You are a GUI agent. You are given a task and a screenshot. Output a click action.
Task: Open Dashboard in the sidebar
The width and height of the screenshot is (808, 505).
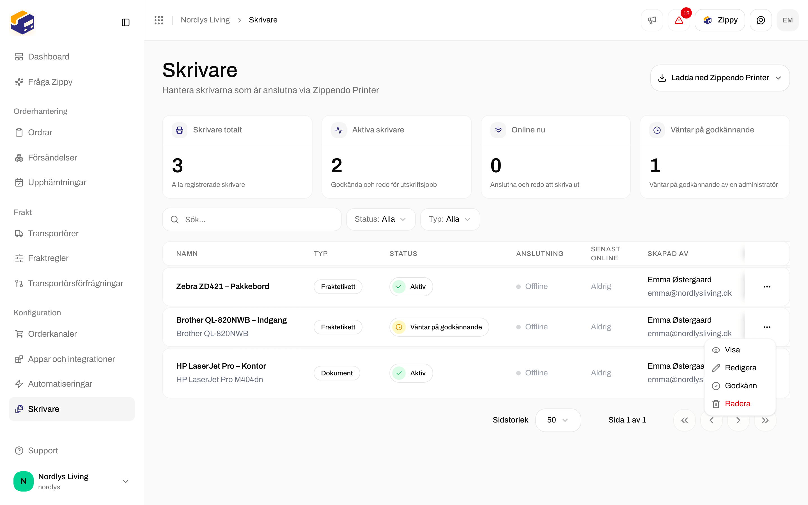(x=72, y=57)
